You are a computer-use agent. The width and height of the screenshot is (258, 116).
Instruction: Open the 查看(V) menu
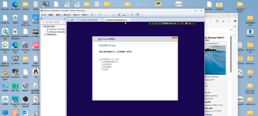point(58,15)
